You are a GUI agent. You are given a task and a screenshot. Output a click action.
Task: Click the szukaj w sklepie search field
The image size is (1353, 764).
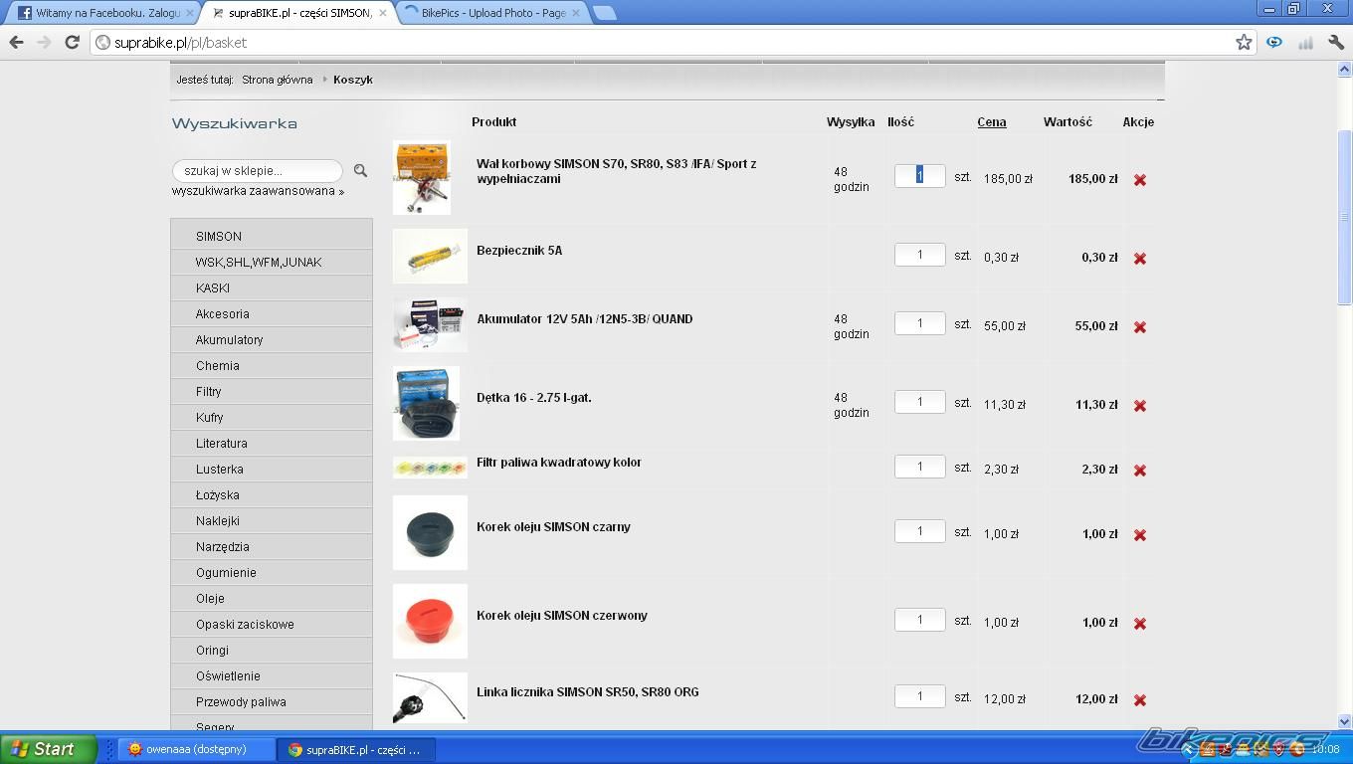258,171
